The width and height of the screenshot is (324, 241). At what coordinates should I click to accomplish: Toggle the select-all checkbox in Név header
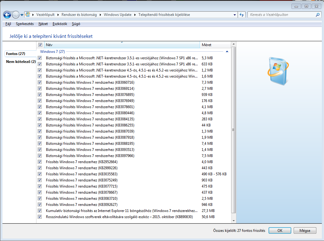40,45
